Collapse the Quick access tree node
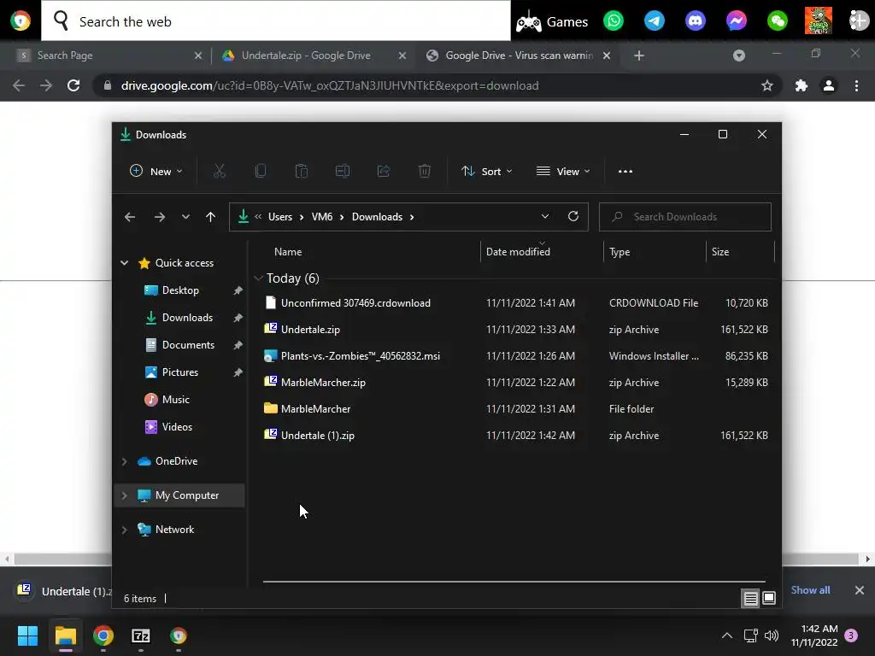 tap(125, 263)
